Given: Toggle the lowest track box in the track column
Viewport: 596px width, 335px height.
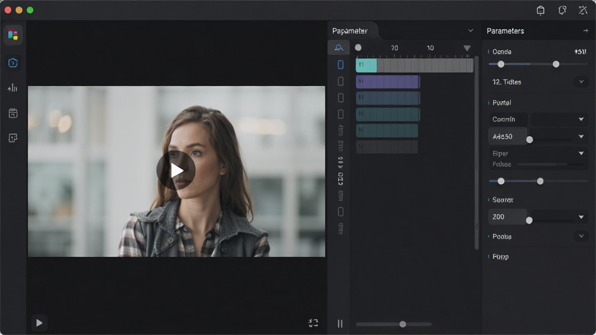Looking at the screenshot, I should [x=340, y=212].
